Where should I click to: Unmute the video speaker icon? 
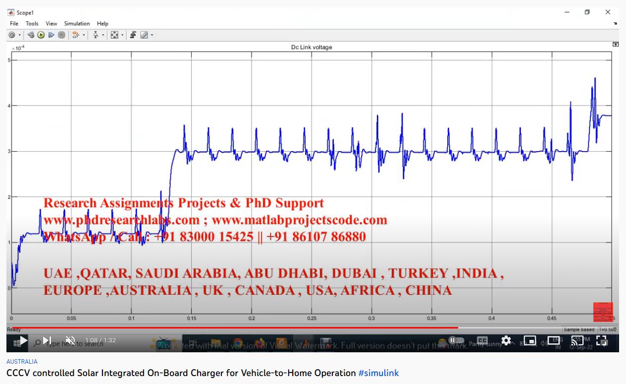(70, 340)
